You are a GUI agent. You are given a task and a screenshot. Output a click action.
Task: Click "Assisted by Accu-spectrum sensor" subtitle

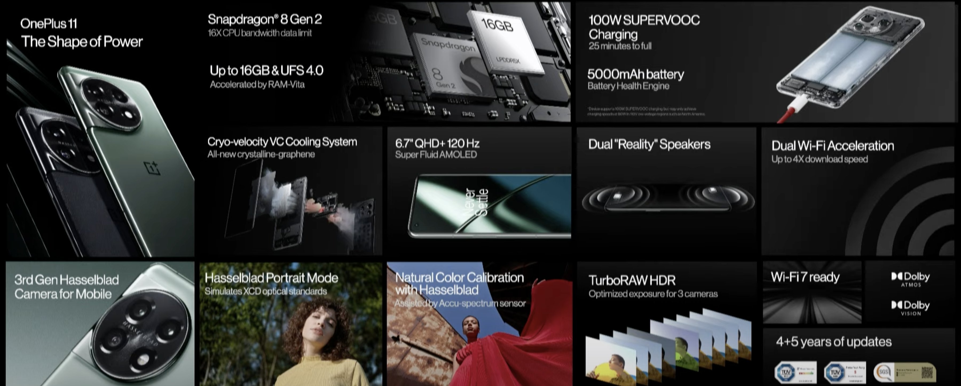[460, 304]
